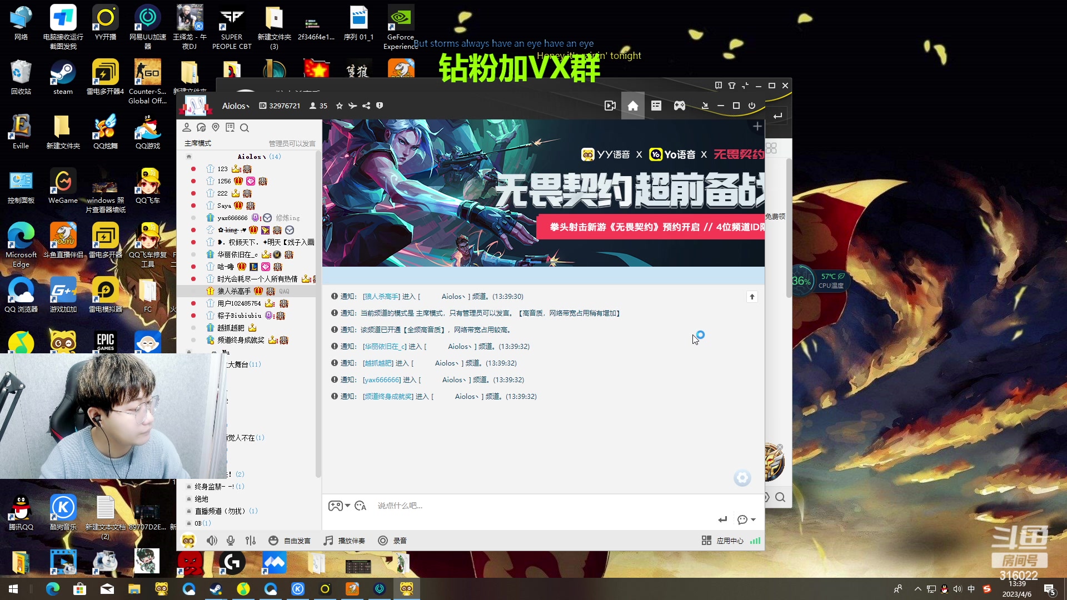The height and width of the screenshot is (600, 1067).
Task: Open the 绝地 sub-channel
Action: 201,499
